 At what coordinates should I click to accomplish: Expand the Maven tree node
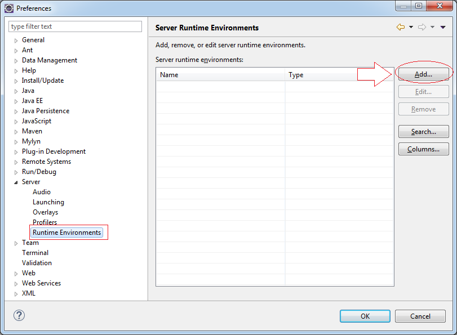16,132
